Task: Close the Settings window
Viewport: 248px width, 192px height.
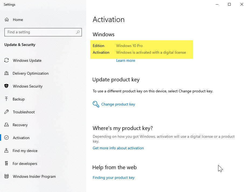Action: tap(242, 4)
